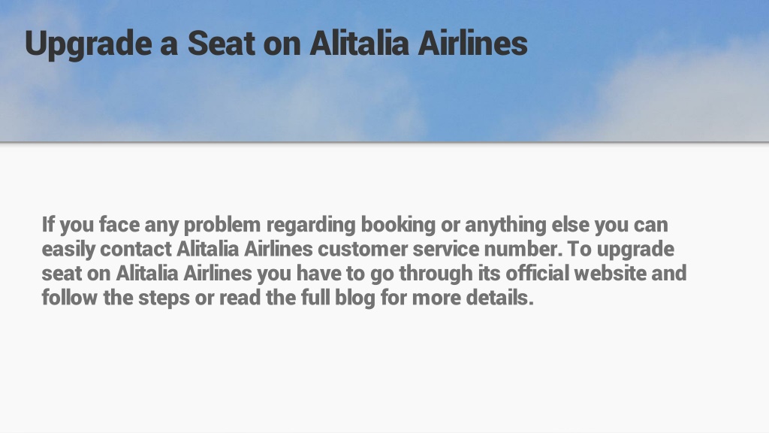
Task: Click the word "Airlines" in the title heading
Action: tap(473, 43)
